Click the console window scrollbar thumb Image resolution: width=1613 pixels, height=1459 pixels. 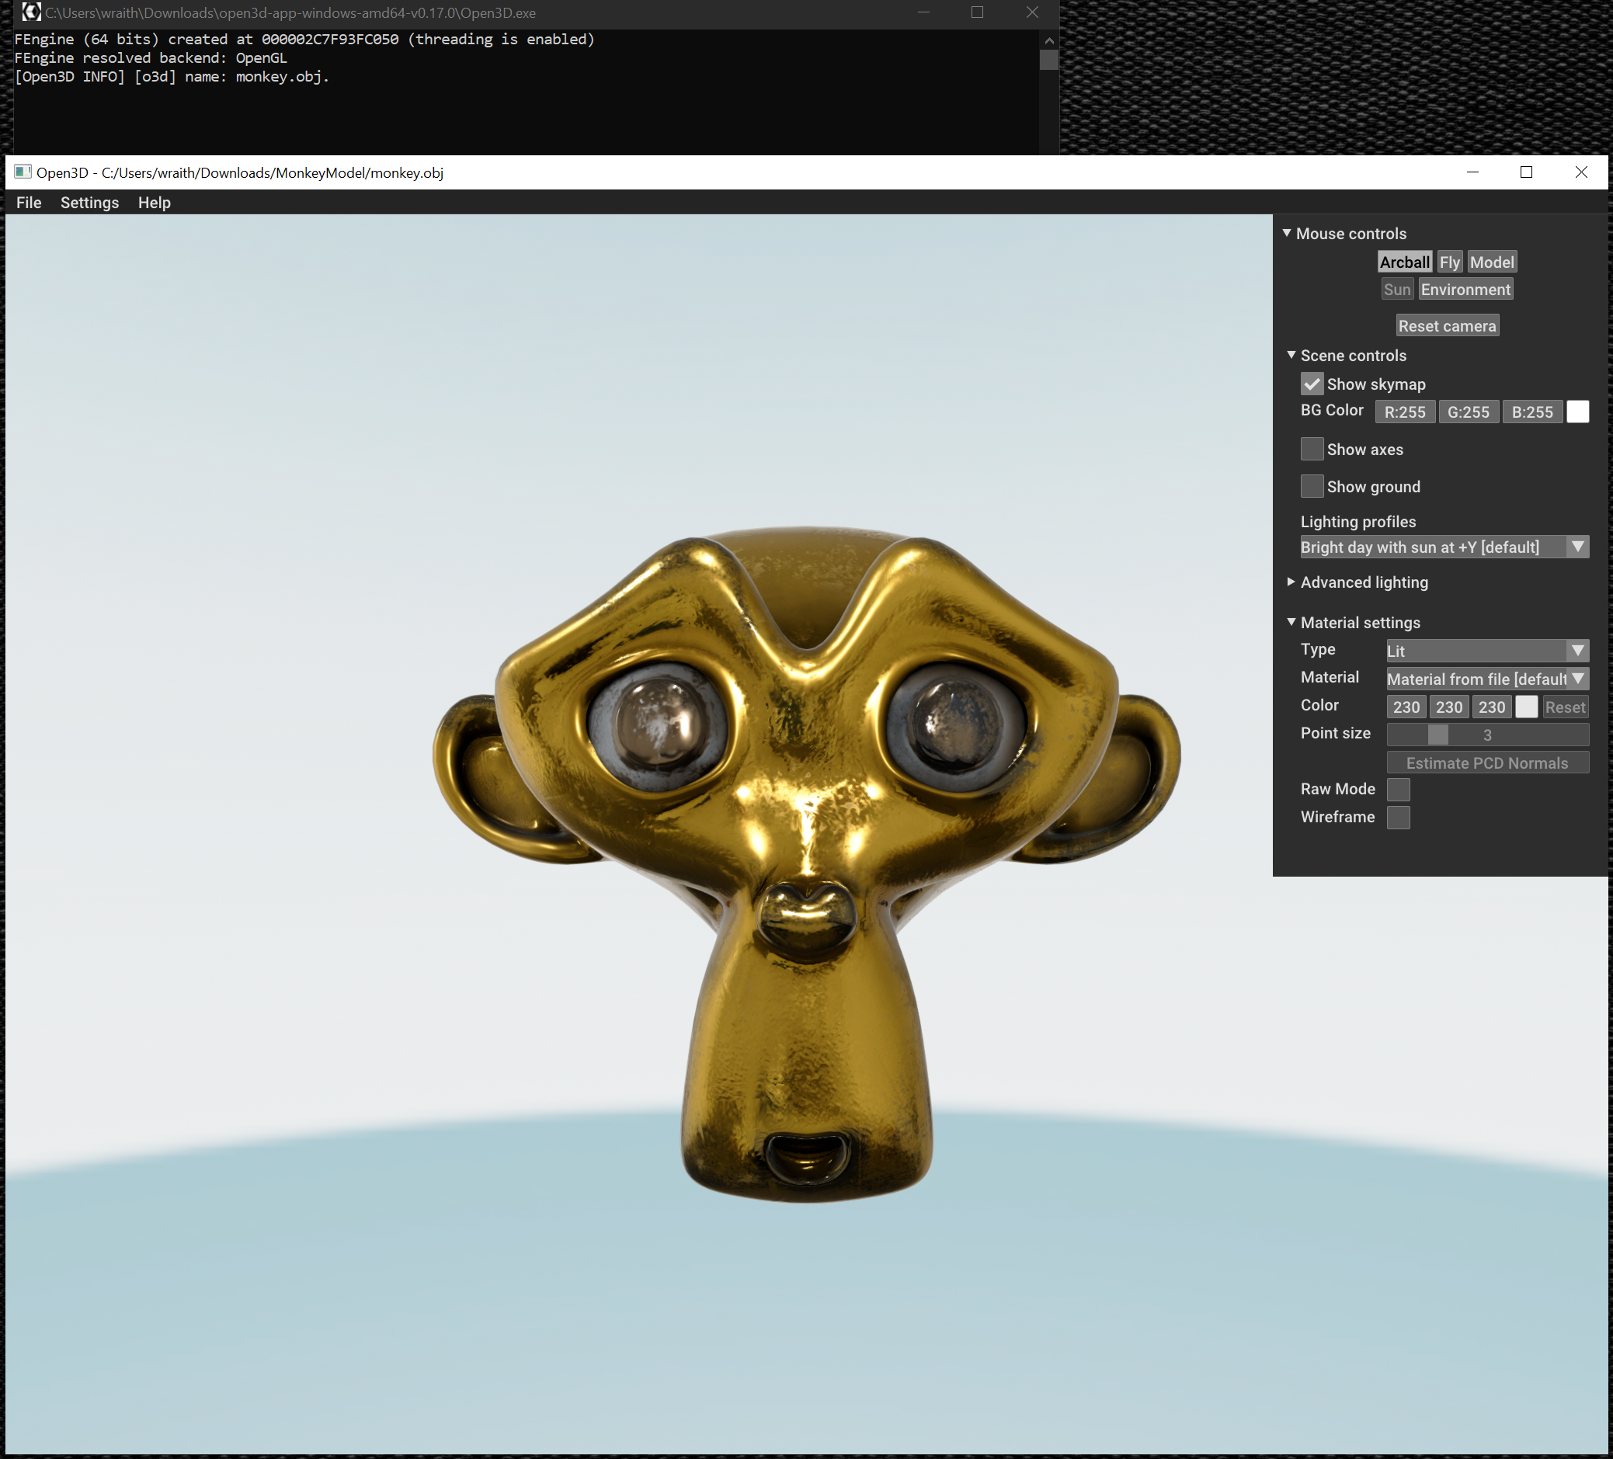coord(1049,60)
